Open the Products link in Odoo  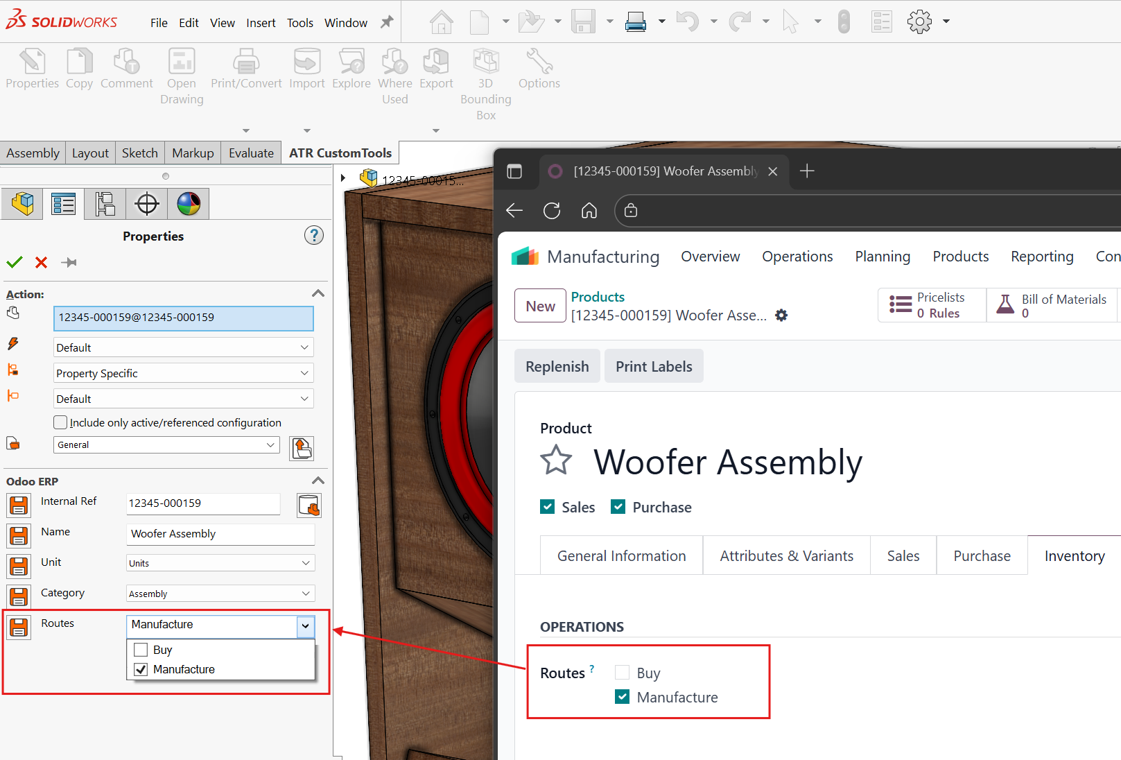click(x=598, y=296)
